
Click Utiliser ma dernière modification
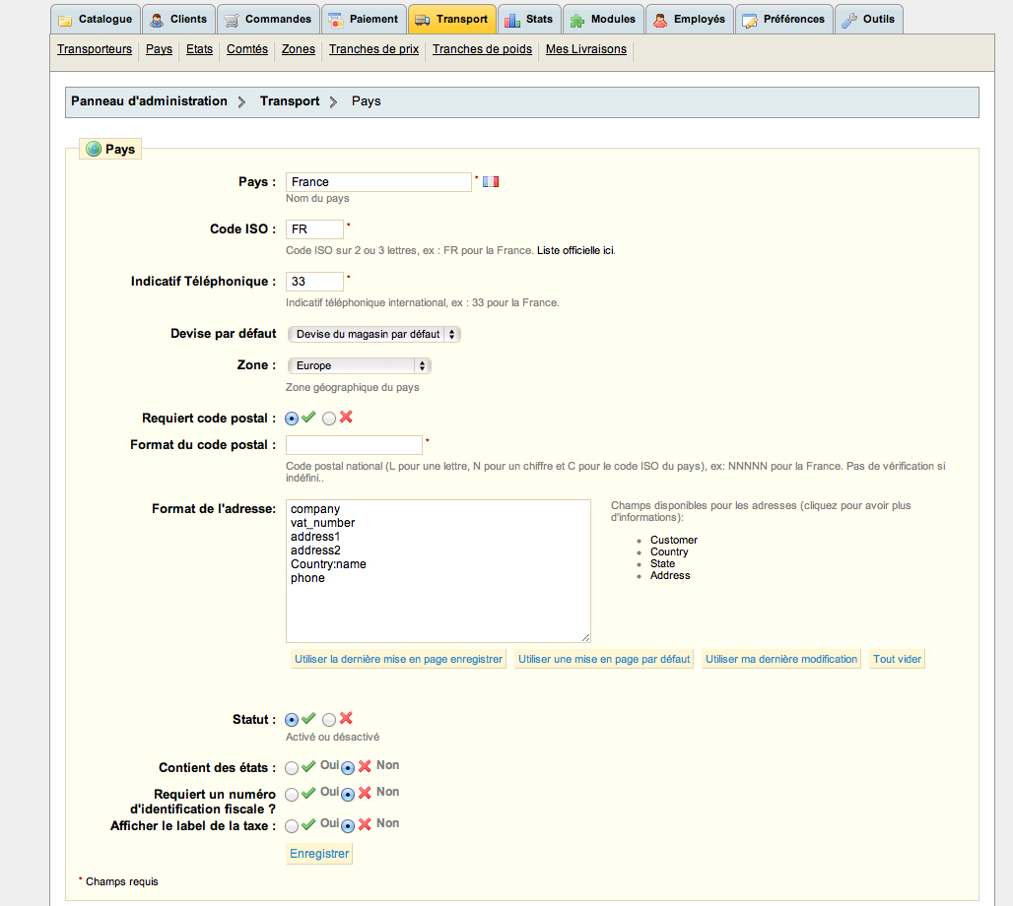[781, 659]
